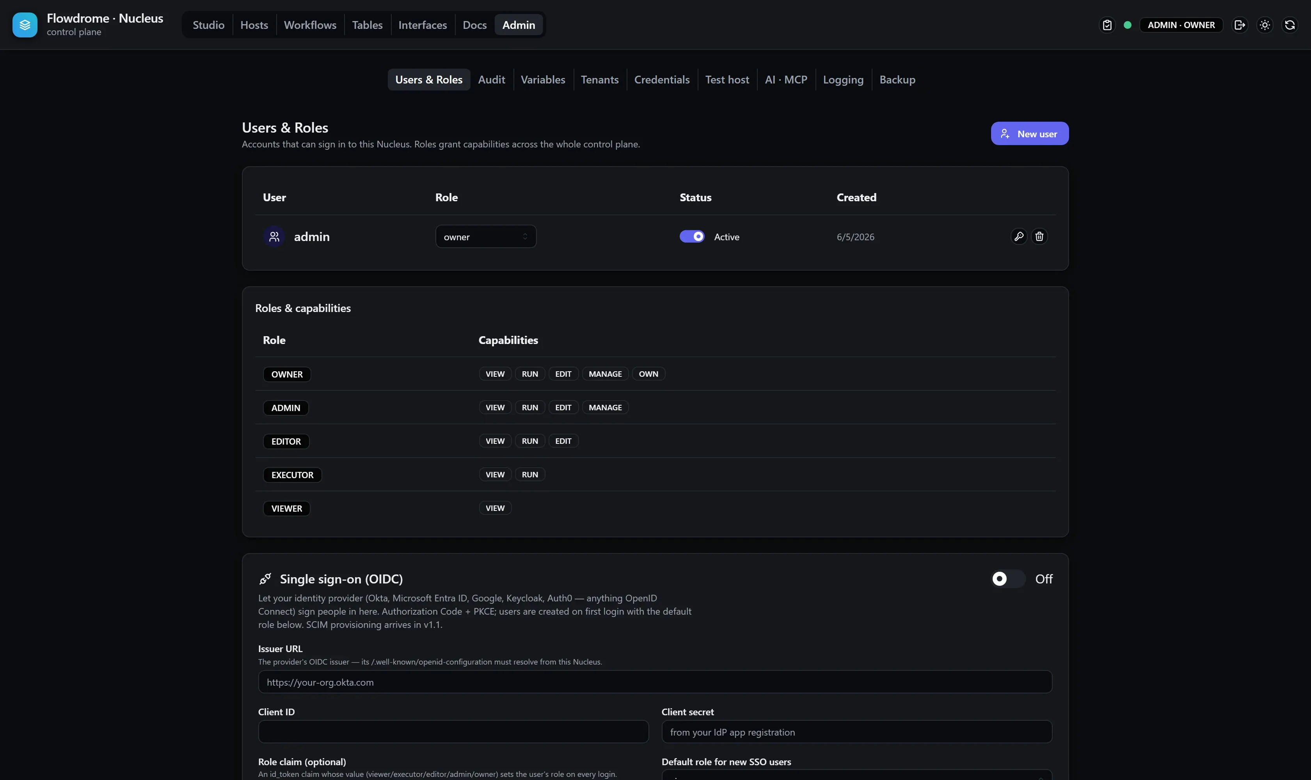Viewport: 1311px width, 780px height.
Task: Delete admin user with trash icon
Action: 1039,236
